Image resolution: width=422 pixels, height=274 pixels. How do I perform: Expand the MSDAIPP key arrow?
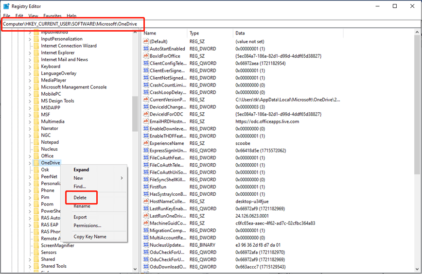(30, 108)
